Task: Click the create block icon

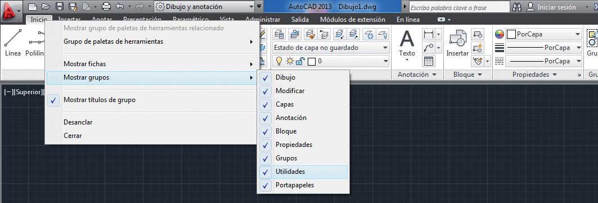Action: [477, 34]
